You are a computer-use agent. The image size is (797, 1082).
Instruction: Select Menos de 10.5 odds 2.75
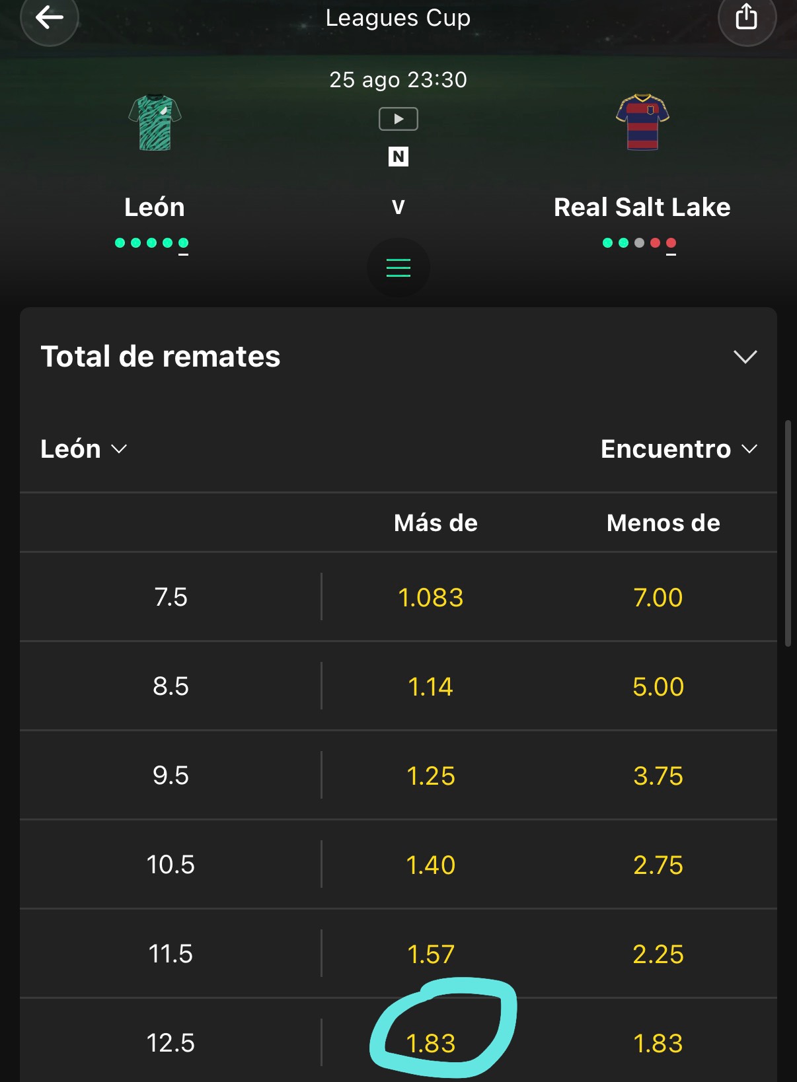[658, 865]
